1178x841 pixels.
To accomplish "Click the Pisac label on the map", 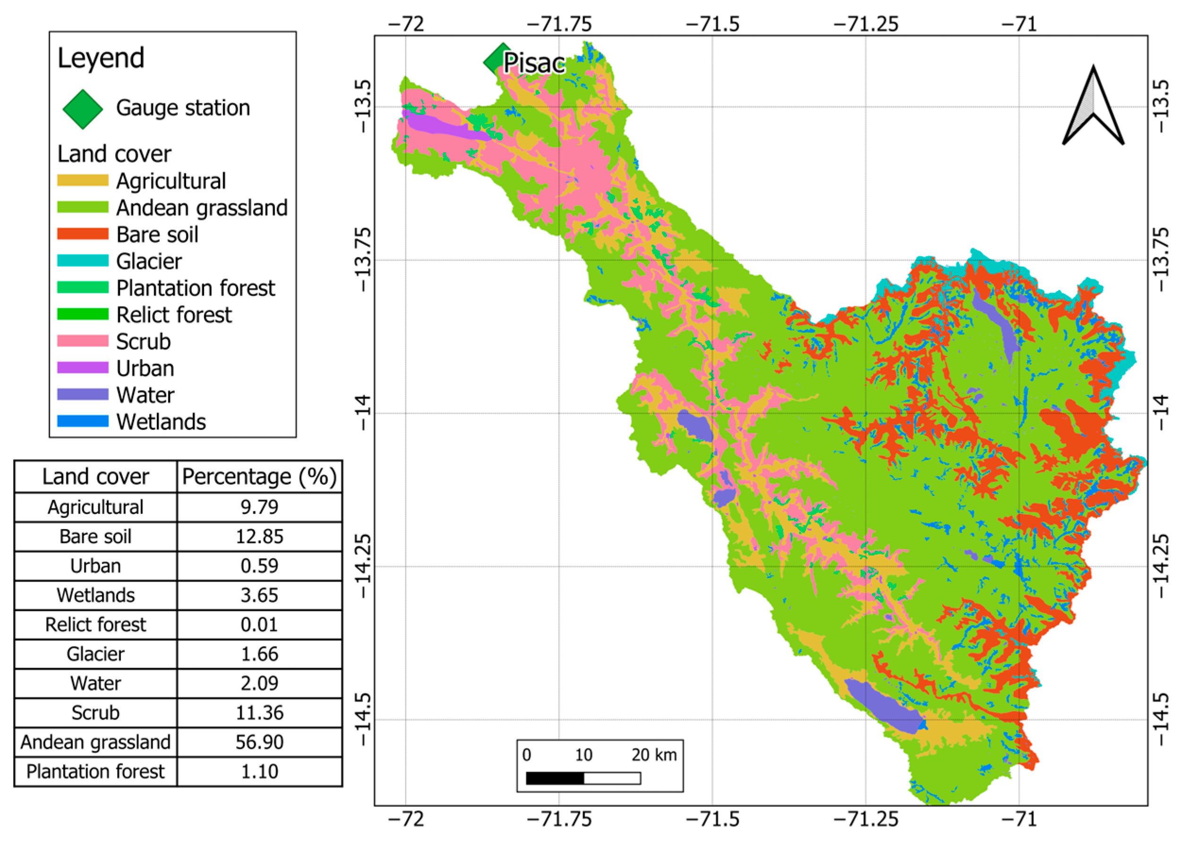I will 534,64.
